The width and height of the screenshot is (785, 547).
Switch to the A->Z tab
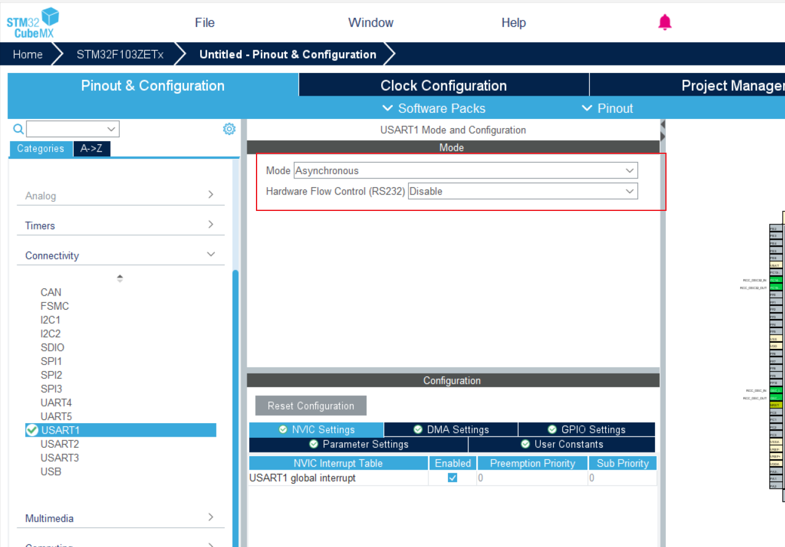tap(91, 148)
